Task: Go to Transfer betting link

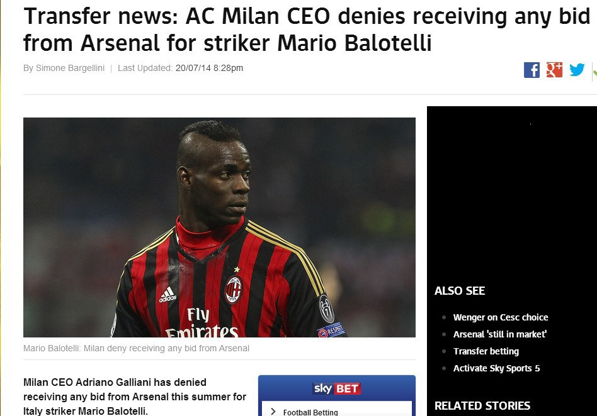Action: [x=486, y=351]
